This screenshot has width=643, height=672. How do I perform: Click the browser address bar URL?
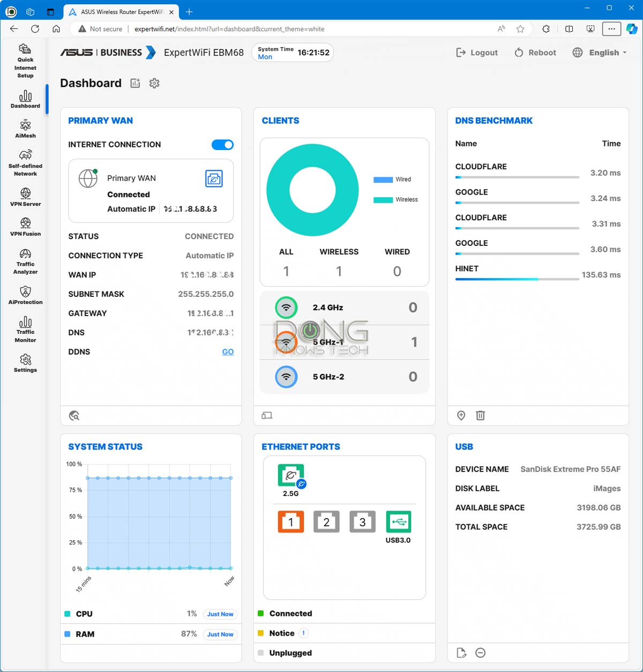pos(229,29)
